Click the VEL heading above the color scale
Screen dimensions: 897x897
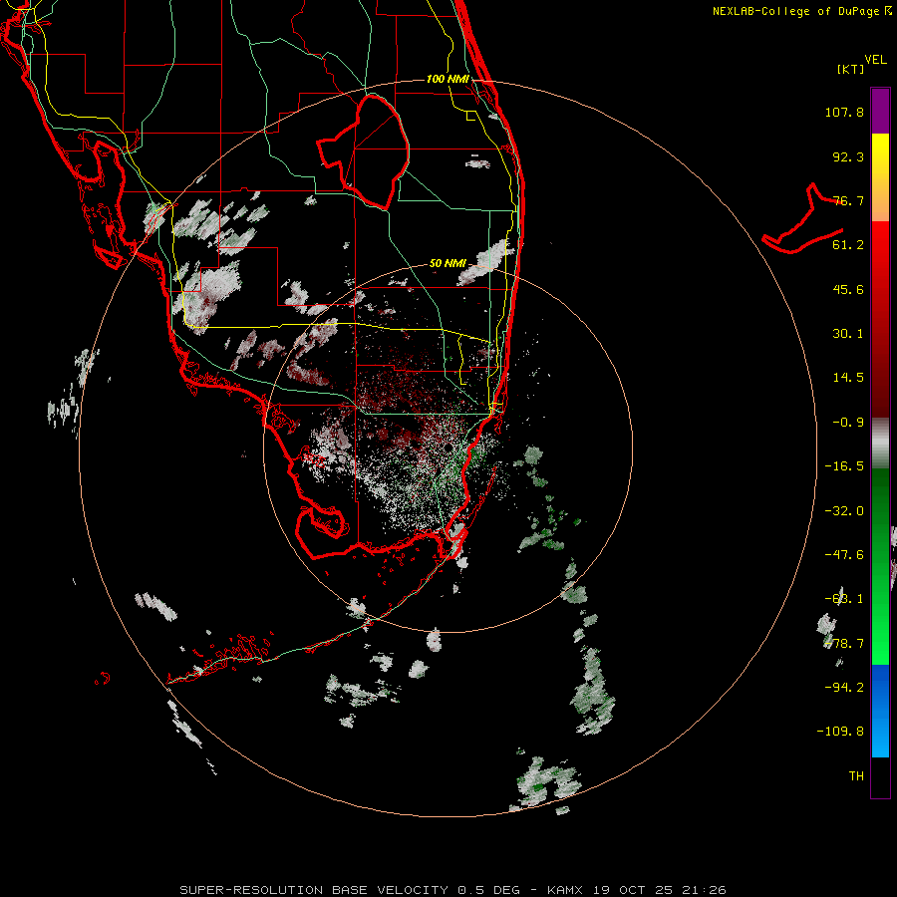pyautogui.click(x=875, y=60)
